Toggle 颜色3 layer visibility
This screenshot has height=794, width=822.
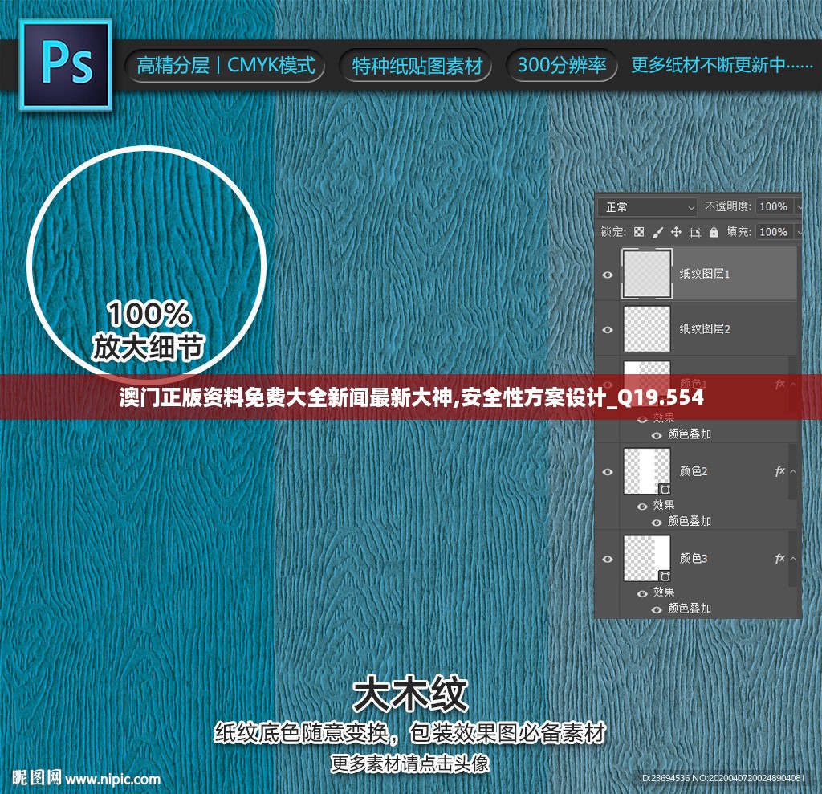coord(608,559)
